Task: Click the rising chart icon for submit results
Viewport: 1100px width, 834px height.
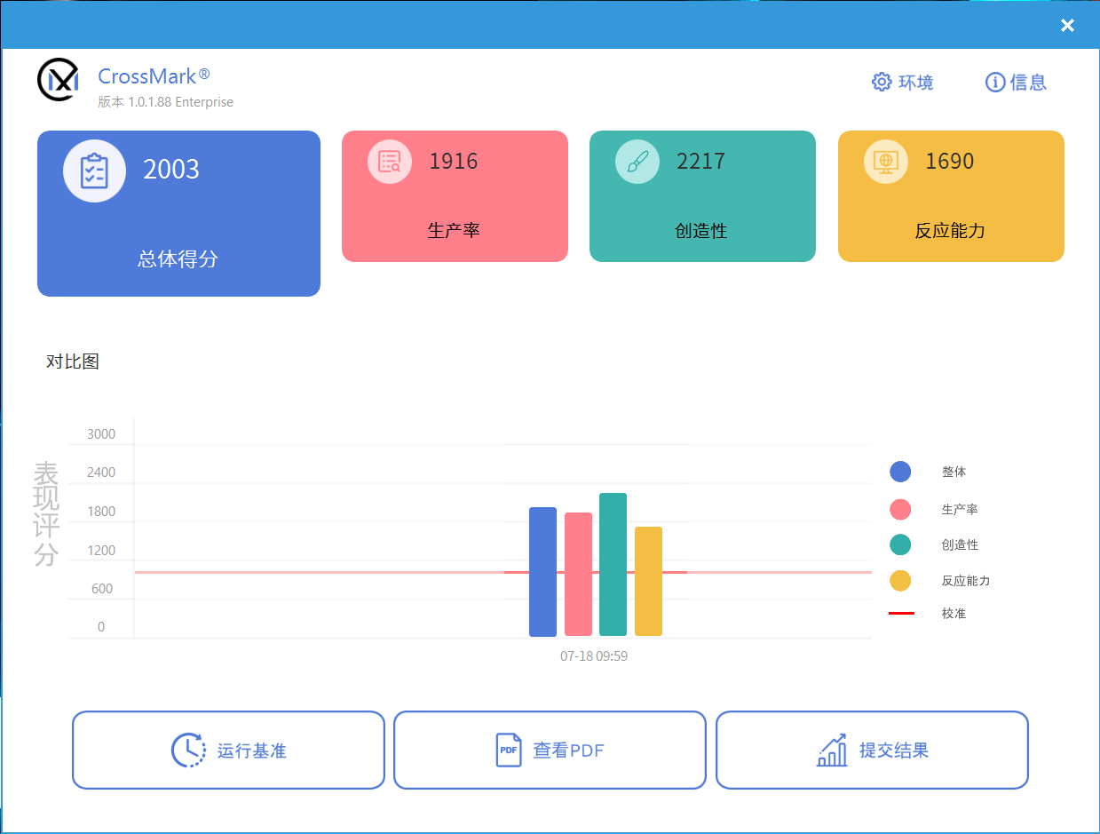Action: [832, 751]
